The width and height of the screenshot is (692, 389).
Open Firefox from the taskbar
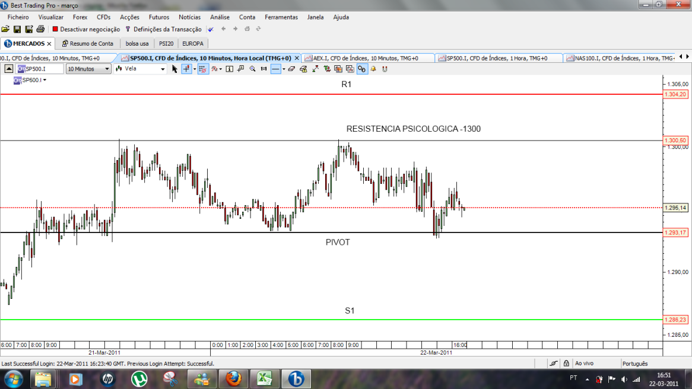click(x=234, y=379)
